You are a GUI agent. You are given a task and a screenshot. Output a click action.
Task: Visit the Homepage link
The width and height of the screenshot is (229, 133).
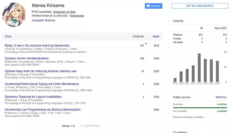tap(77, 16)
